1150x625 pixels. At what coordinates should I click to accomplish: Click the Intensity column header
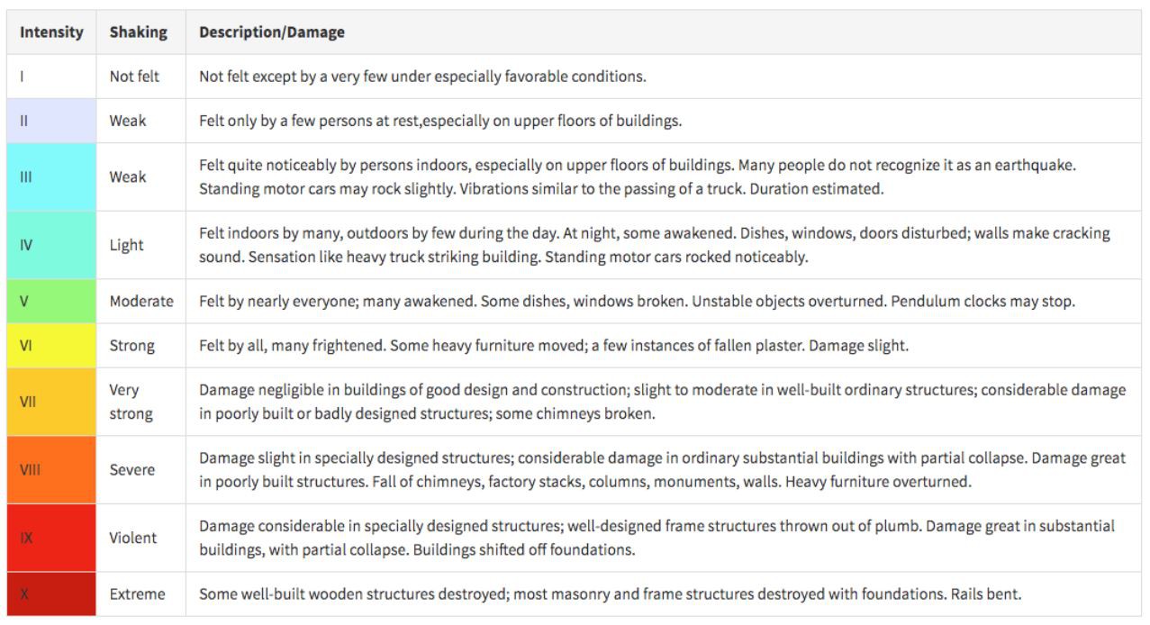click(x=51, y=32)
